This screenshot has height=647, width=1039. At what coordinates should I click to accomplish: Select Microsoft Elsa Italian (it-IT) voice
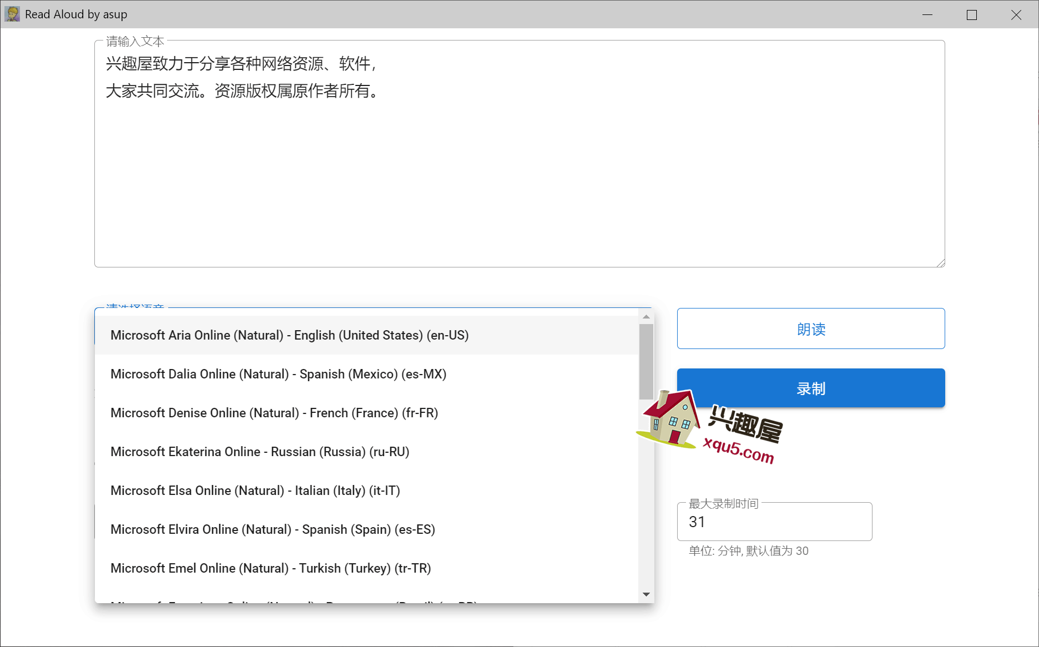[x=367, y=491]
